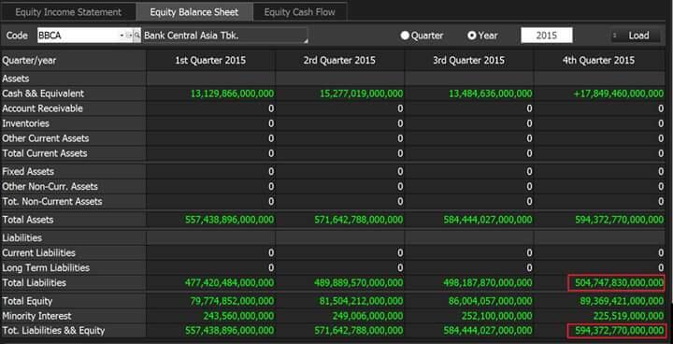Click cash value 15,277,019,000,000
Image resolution: width=673 pixels, height=344 pixels.
[x=362, y=93]
